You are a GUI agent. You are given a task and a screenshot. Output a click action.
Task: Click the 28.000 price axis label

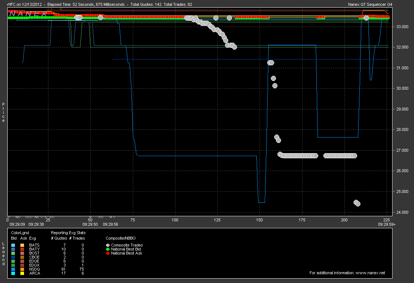(x=402, y=129)
